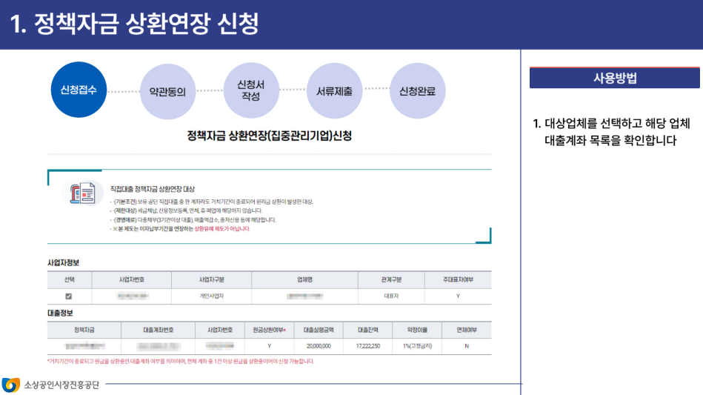Click the 사용방법 header panel
This screenshot has width=703, height=395.
pyautogui.click(x=615, y=78)
